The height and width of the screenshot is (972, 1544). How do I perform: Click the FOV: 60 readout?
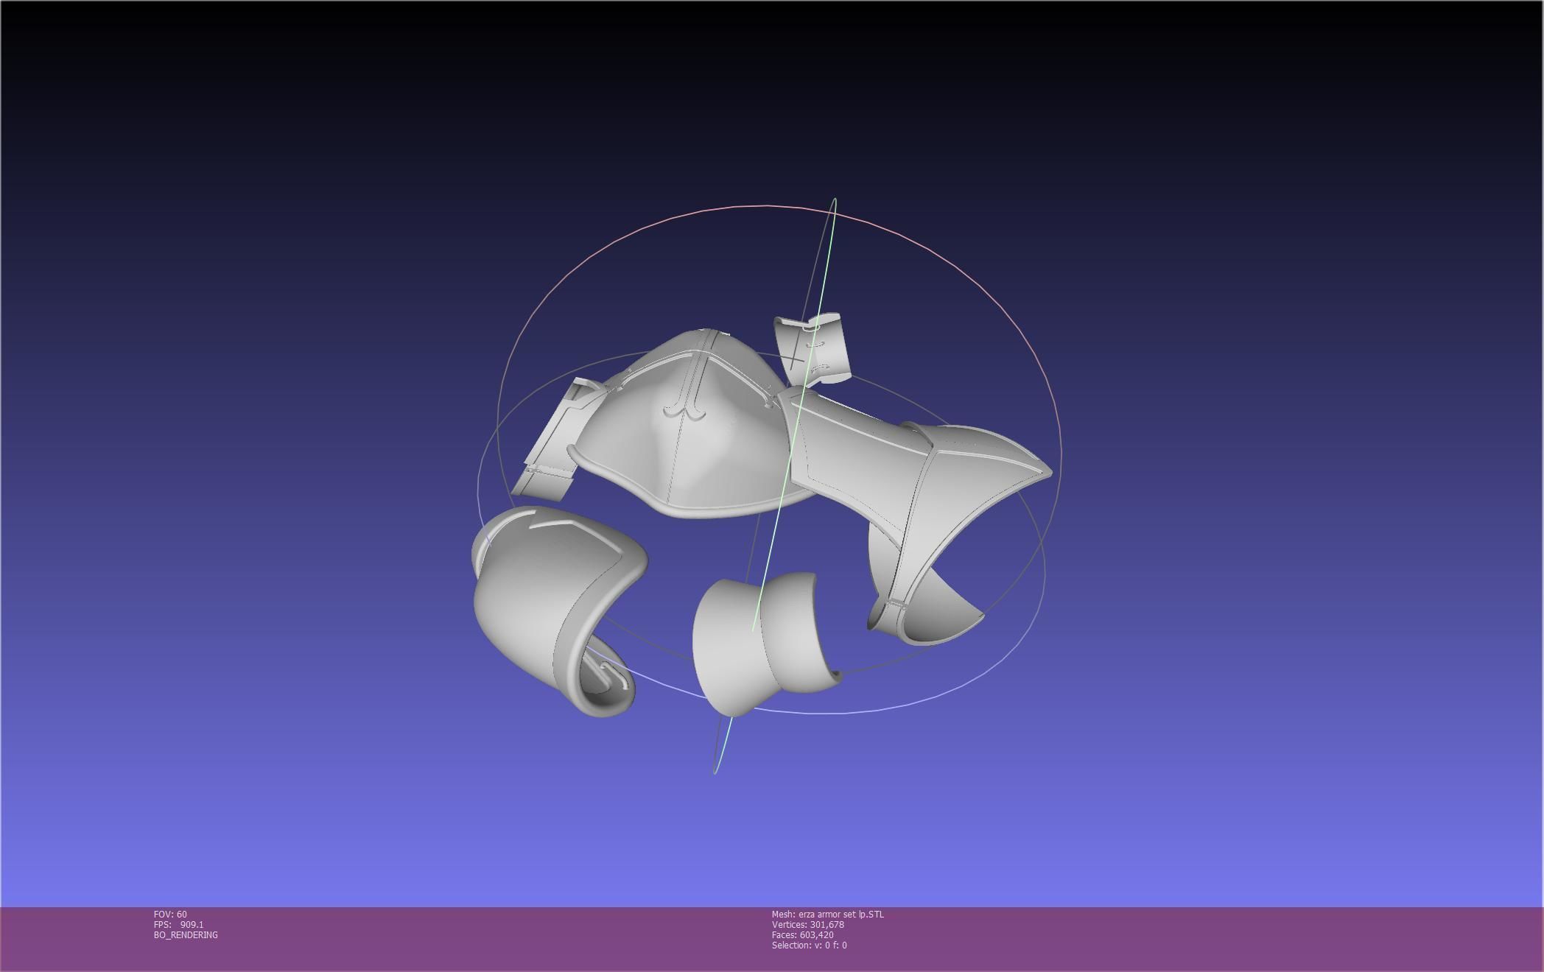[x=170, y=915]
